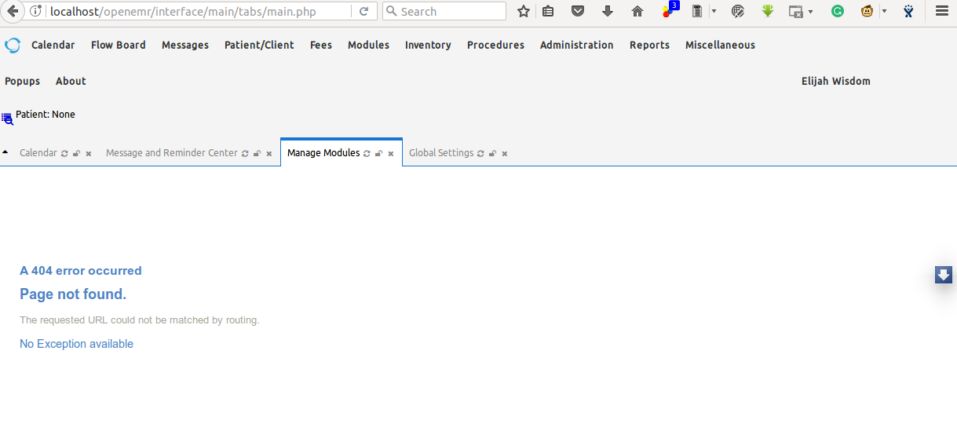Click the 'A 404 error occurred' heading
957x431 pixels.
(x=81, y=271)
